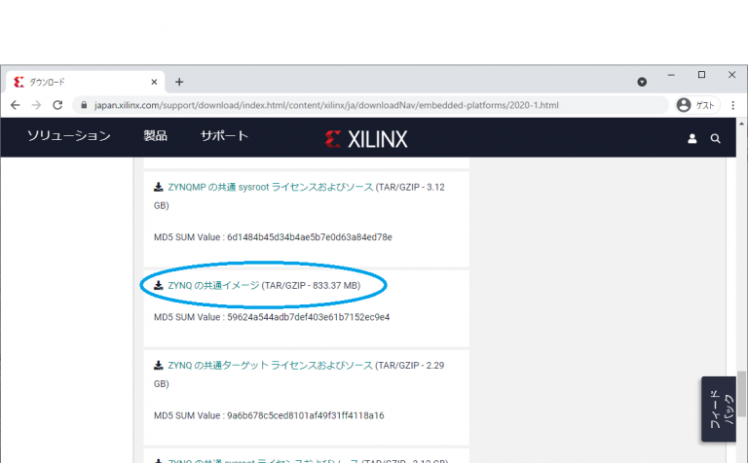Close the ダウンロード browser tab
Viewport: 748px width, 463px height.
pos(154,82)
